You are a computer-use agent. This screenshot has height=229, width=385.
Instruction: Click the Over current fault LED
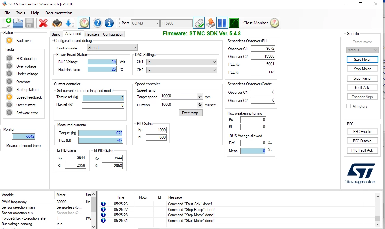click(9, 105)
